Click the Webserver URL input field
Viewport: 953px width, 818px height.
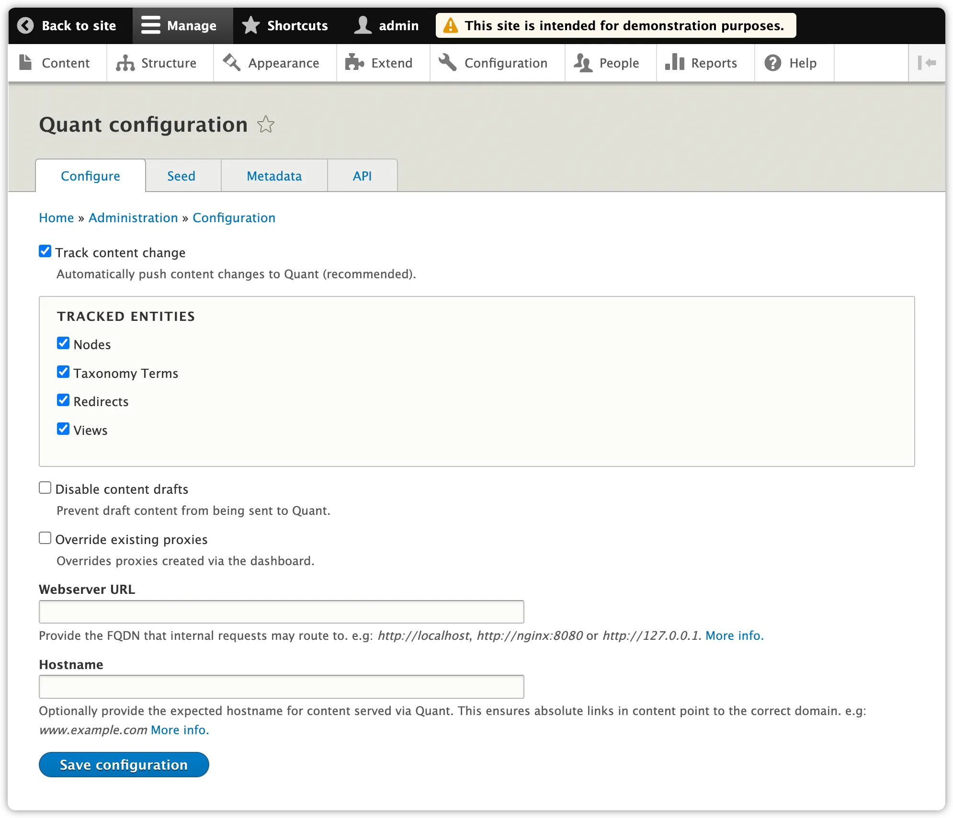tap(281, 611)
